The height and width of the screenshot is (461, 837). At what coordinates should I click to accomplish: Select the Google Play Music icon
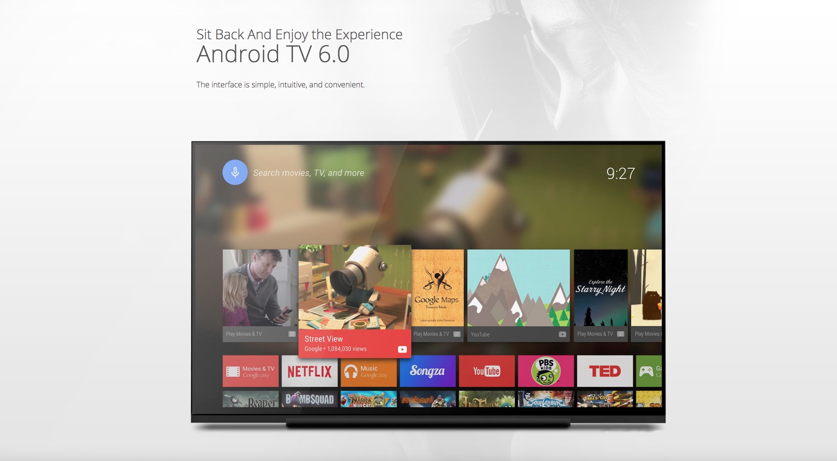(x=369, y=371)
